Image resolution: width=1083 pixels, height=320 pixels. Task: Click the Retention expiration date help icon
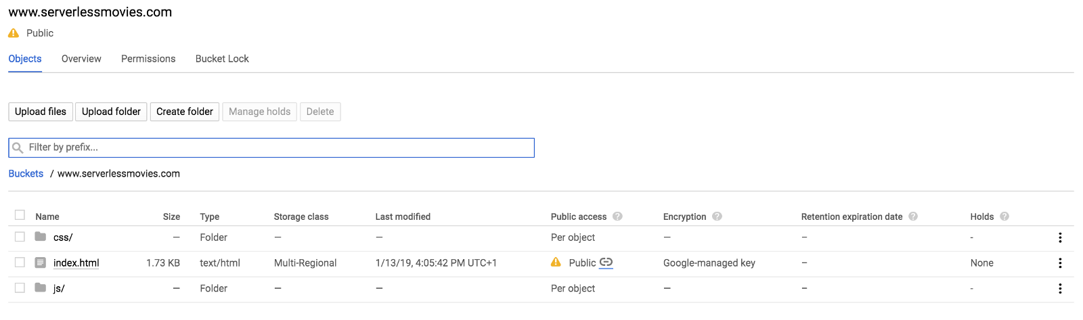(x=913, y=216)
